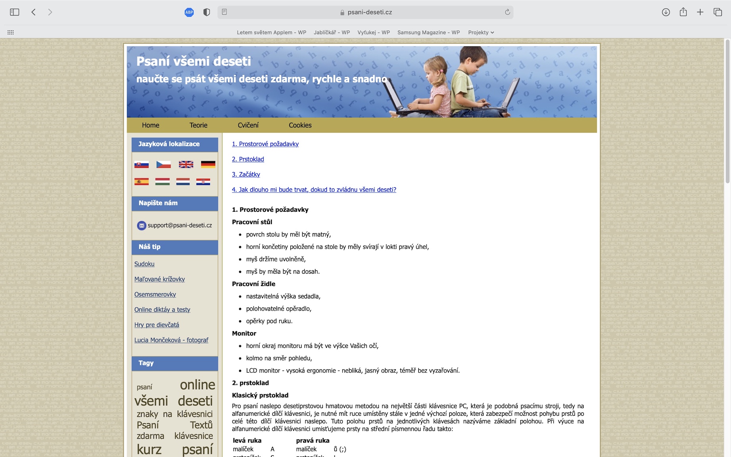
Task: Click the 'Klasický prstoklad' heading
Action: click(260, 396)
